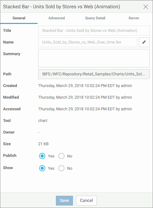153x208 pixels.
Task: Go to the Server tab
Action: (x=134, y=18)
